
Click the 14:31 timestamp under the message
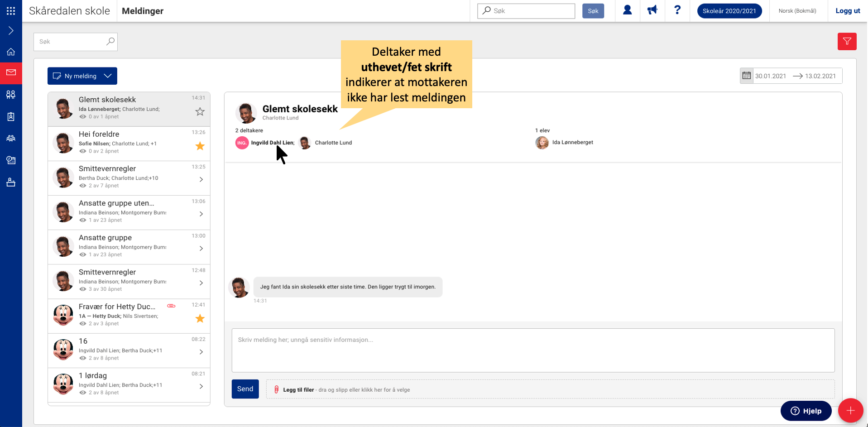(x=260, y=301)
